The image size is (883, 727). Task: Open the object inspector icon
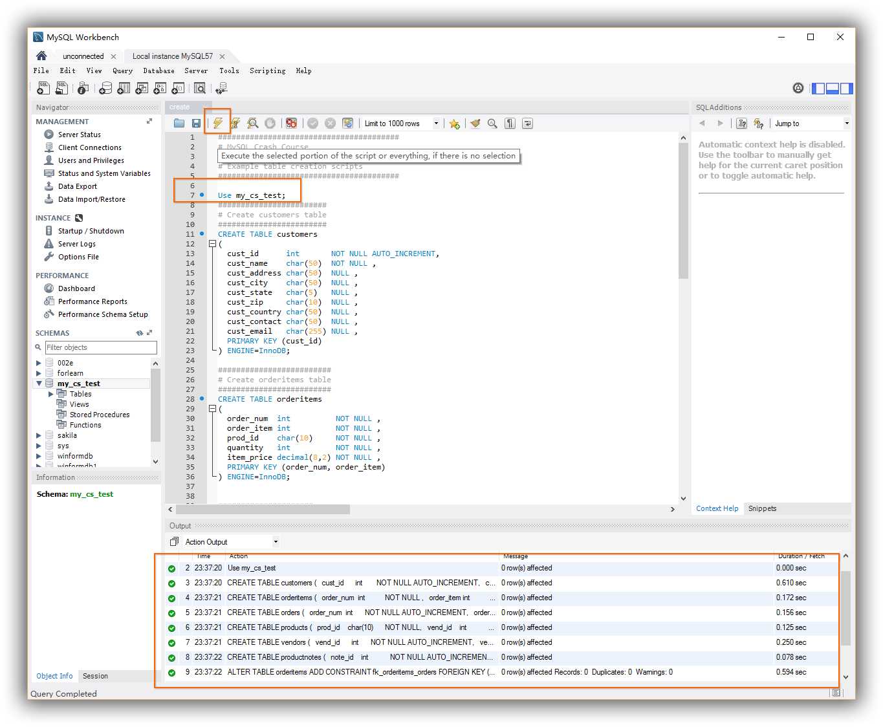pyautogui.click(x=83, y=88)
